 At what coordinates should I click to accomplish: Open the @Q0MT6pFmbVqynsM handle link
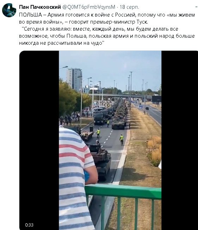(x=89, y=7)
